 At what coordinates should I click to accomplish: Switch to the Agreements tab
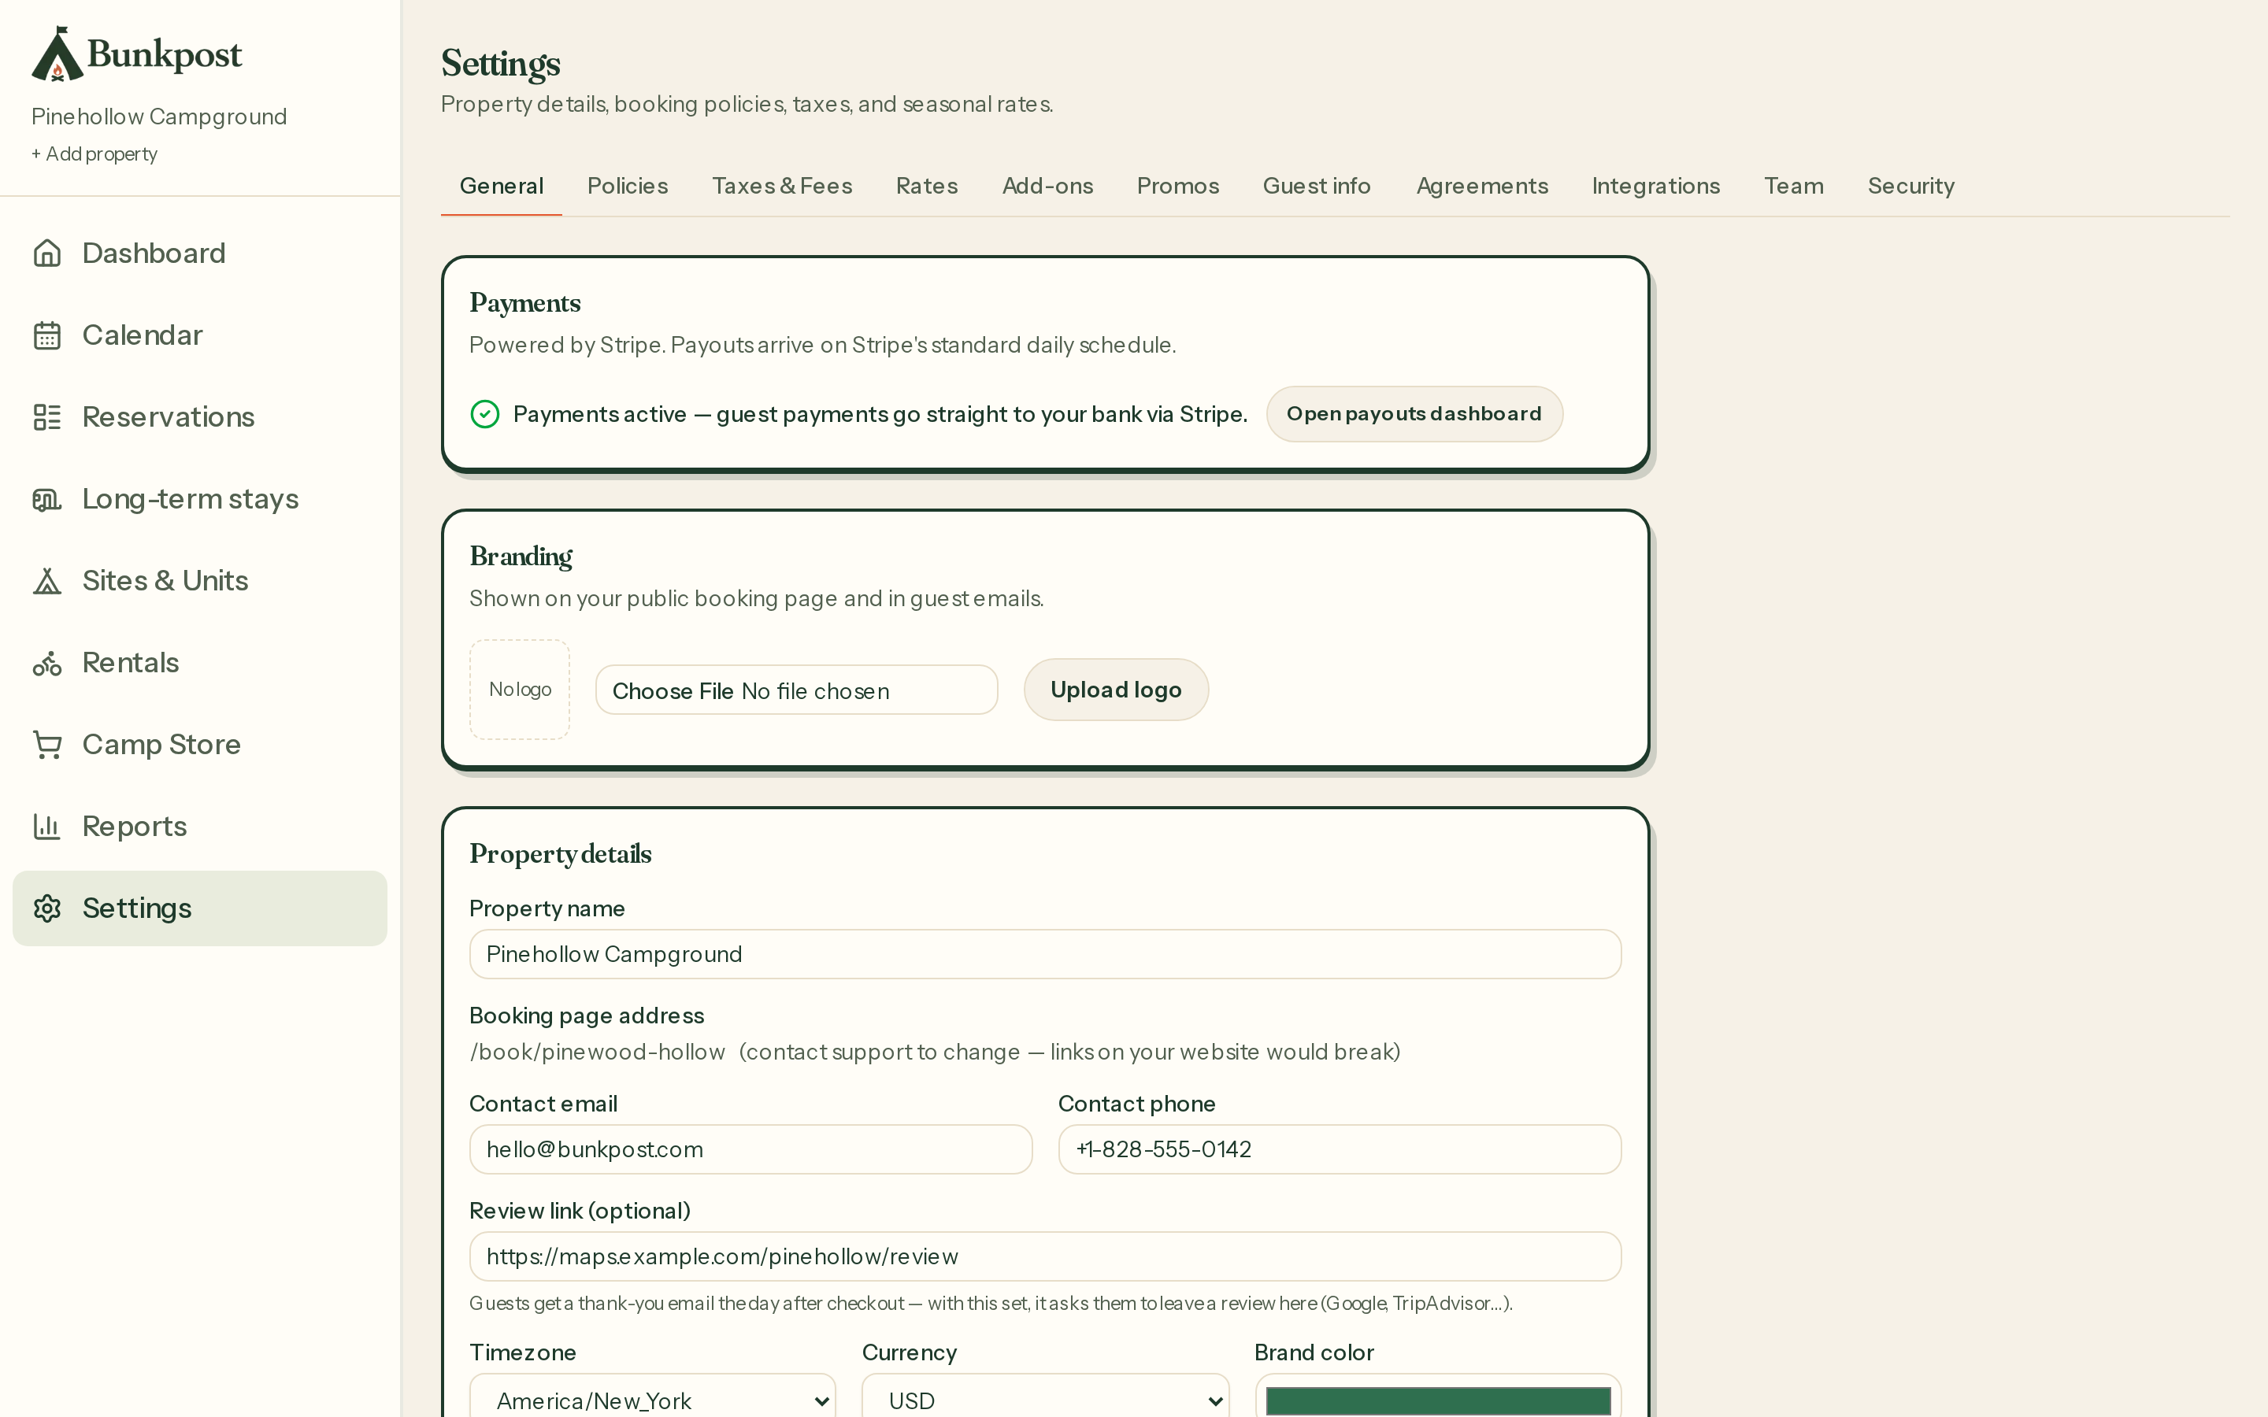point(1482,186)
